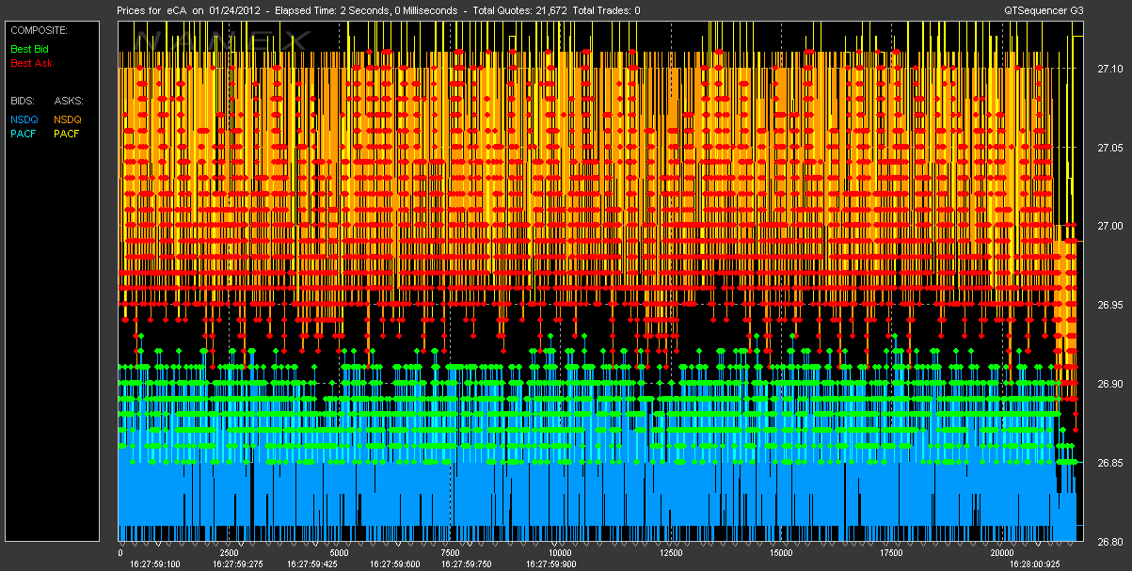1132x571 pixels.
Task: Click the Total Trades: 0 text
Action: (x=606, y=10)
